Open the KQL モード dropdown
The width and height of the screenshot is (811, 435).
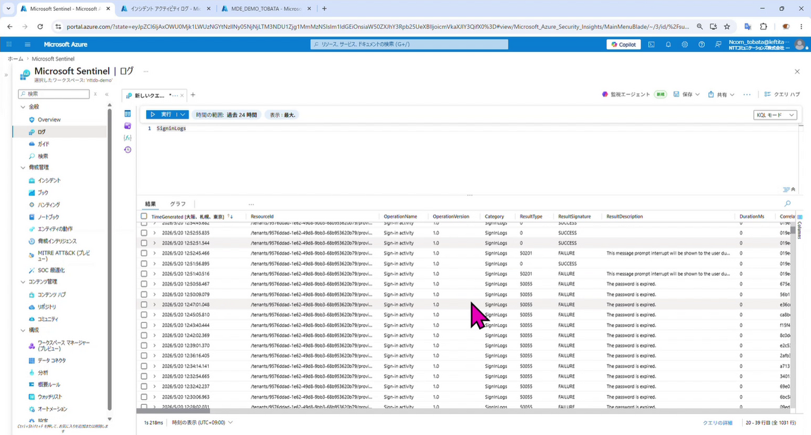coord(775,115)
